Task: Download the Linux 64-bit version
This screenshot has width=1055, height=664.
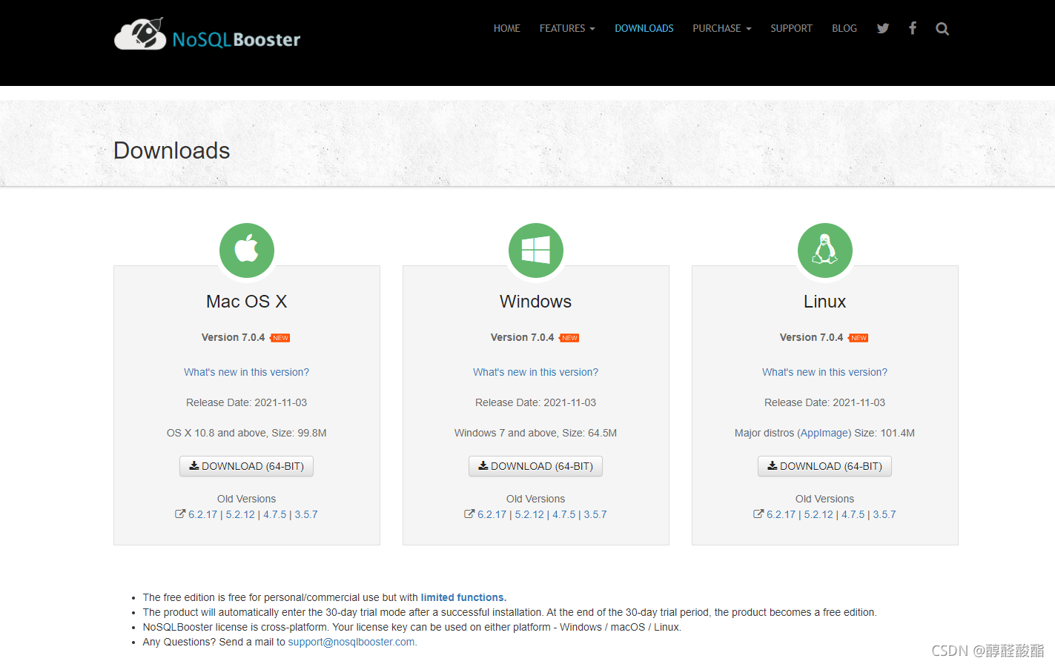Action: click(x=825, y=466)
